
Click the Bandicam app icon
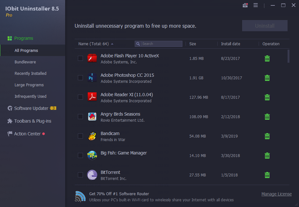(92, 136)
